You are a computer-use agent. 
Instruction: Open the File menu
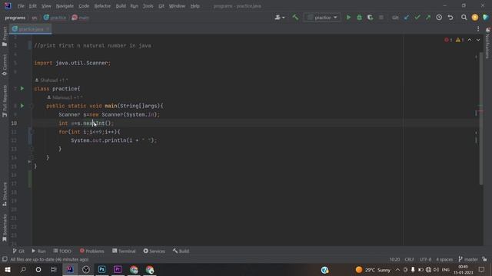tap(21, 6)
